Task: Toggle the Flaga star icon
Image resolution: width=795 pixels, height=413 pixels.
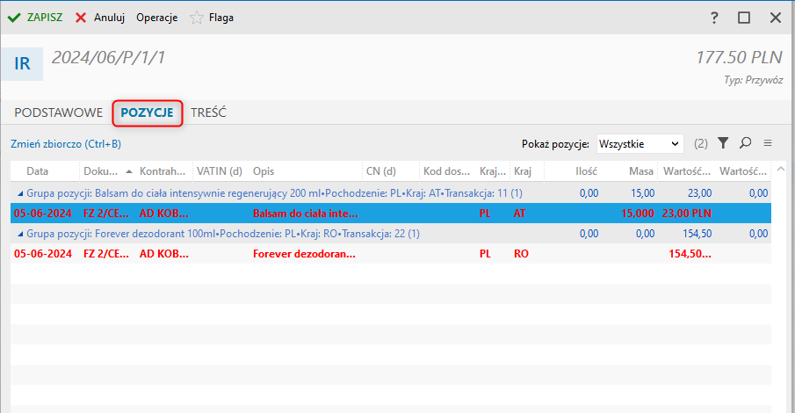Action: click(x=196, y=18)
